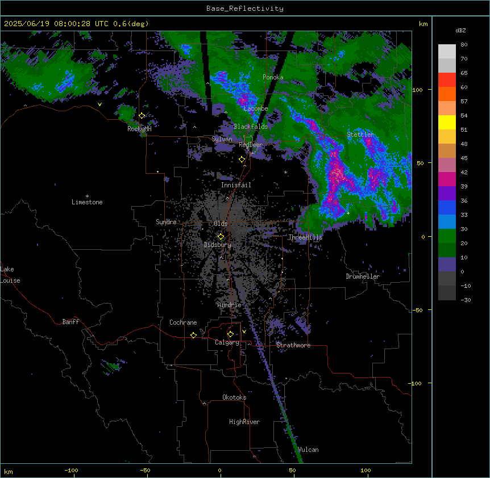Screen dimensions: 490x478
Task: Select the magenta 39-42 dBZ legend swatch
Action: 447,179
